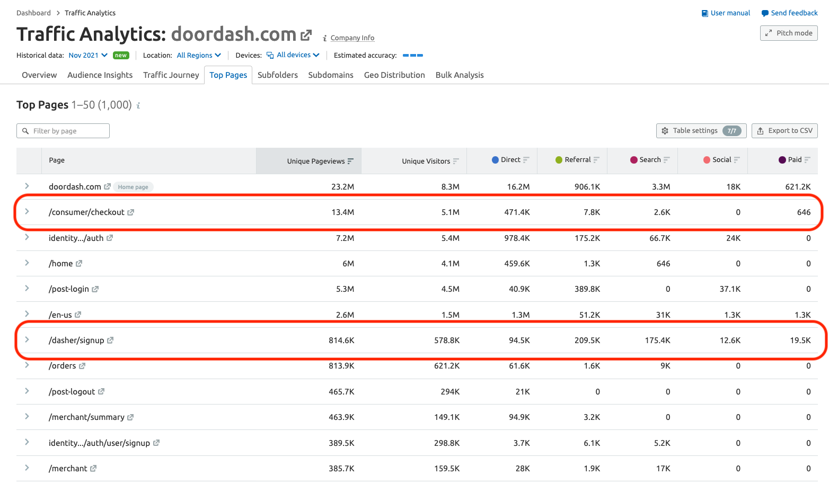Go to Dashboard breadcrumb
829x484 pixels.
tap(33, 13)
